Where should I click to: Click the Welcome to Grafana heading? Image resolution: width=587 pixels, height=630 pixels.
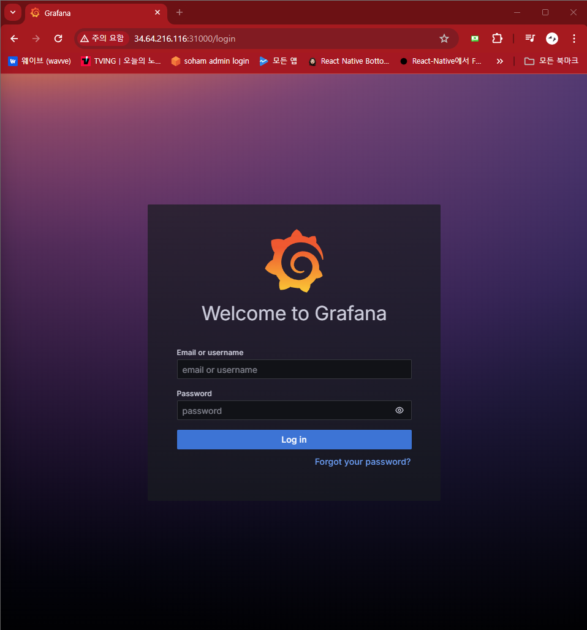pyautogui.click(x=294, y=313)
